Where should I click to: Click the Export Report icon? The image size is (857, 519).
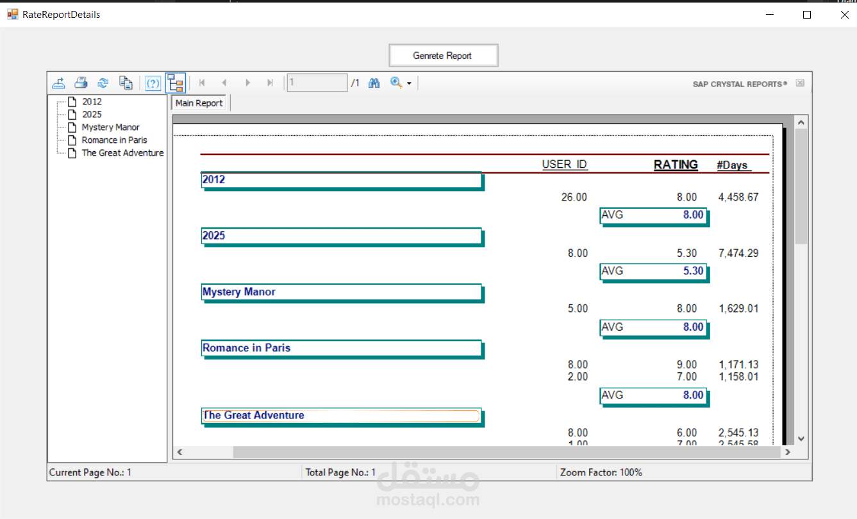click(58, 83)
